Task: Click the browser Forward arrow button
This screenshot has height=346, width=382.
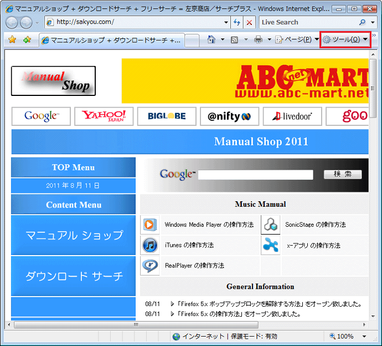Action: pyautogui.click(x=26, y=23)
